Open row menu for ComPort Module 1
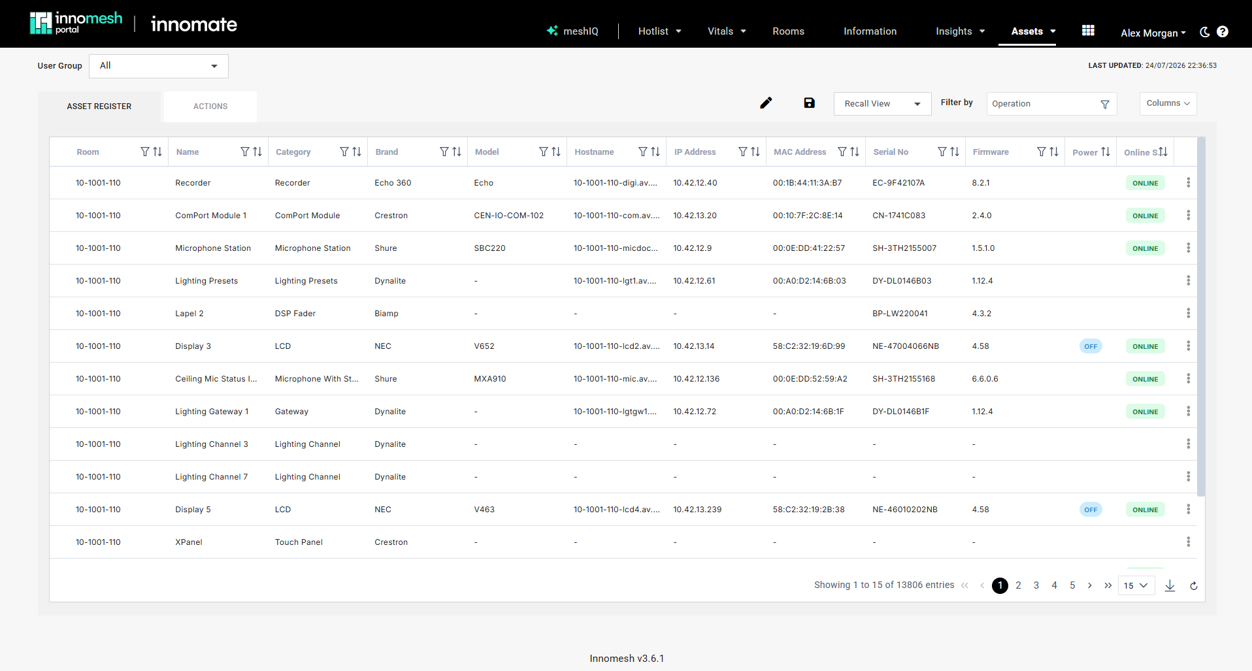The width and height of the screenshot is (1252, 671). [1188, 216]
